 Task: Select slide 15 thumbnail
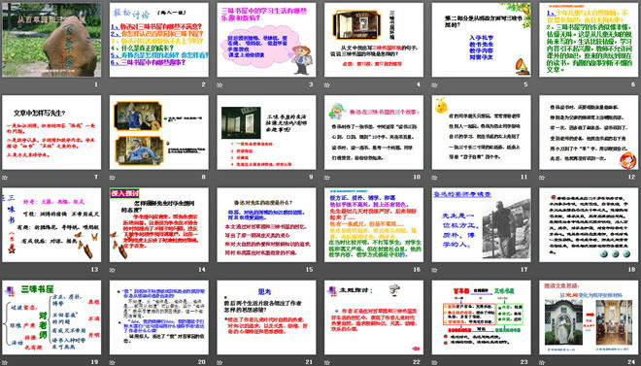pyautogui.click(x=266, y=224)
